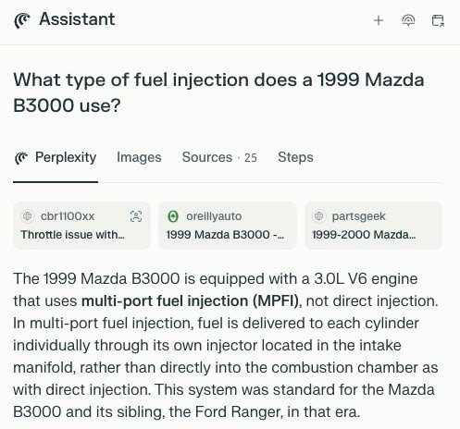Open the Sources 25 tab
Viewport: 460px width, 429px height.
[x=219, y=157]
